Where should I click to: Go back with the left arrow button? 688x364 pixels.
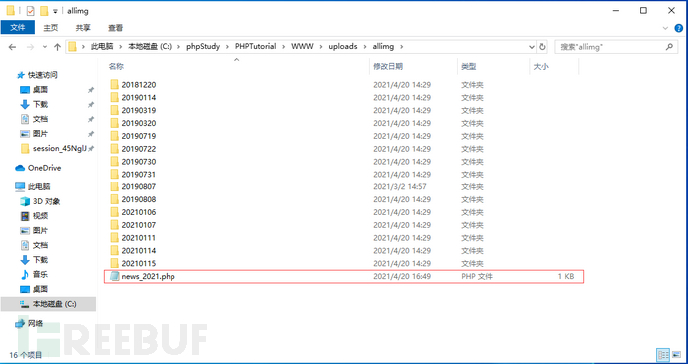click(12, 47)
